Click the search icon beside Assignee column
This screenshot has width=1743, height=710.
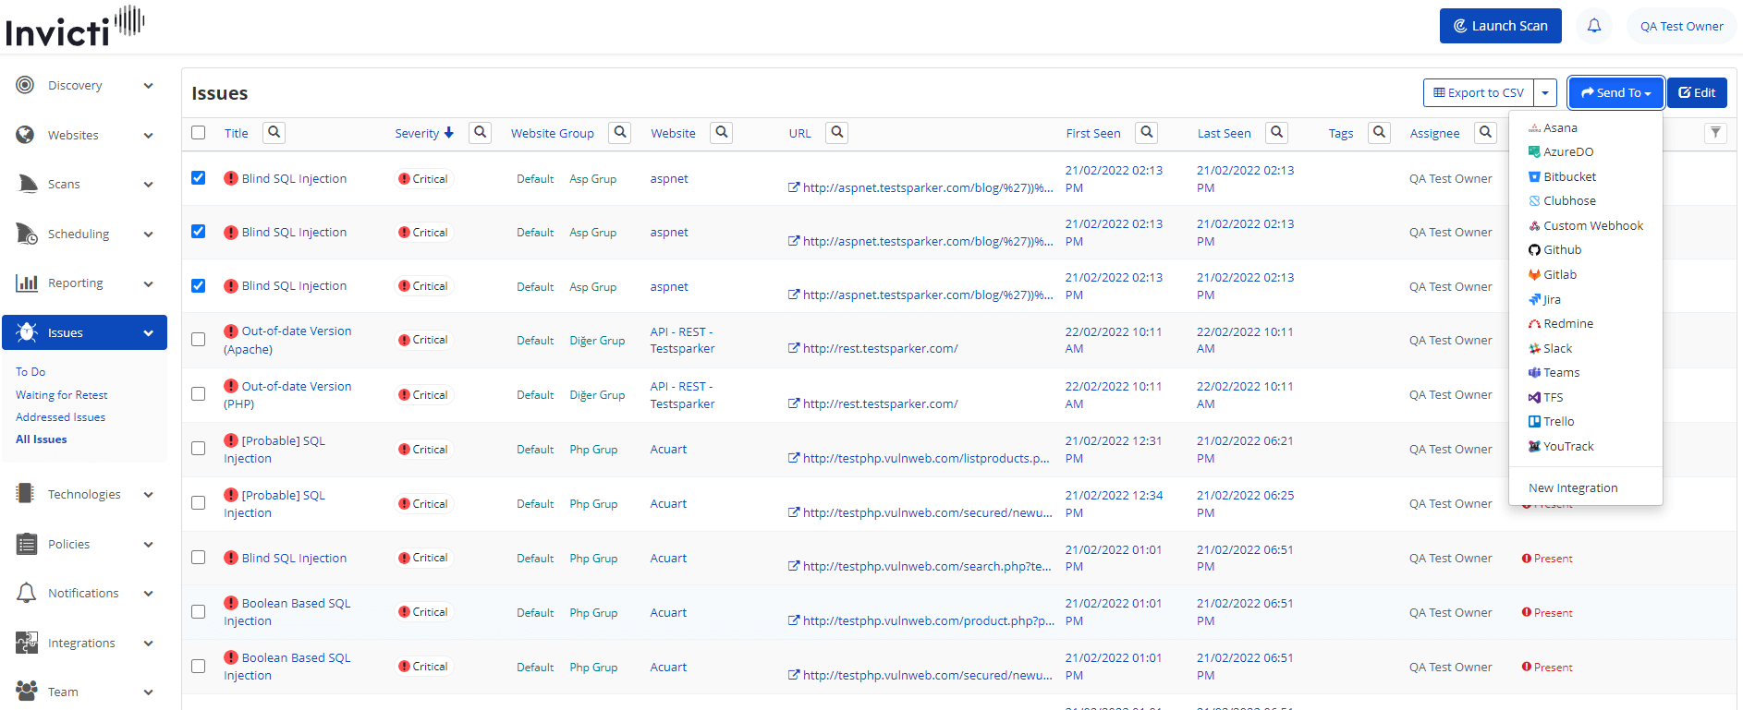[1486, 132]
